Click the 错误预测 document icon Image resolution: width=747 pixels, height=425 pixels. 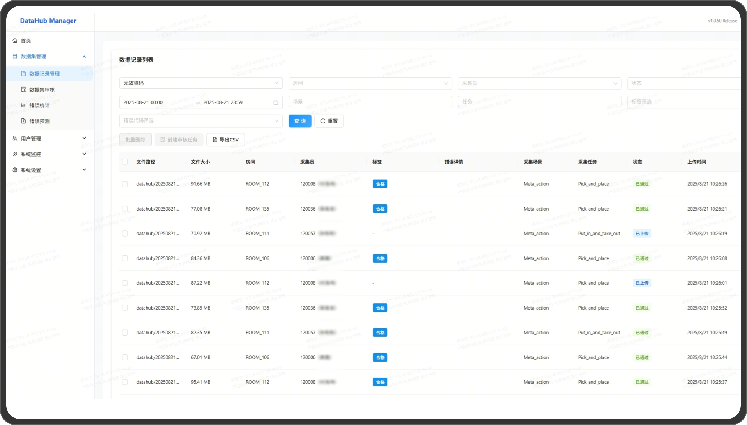click(x=23, y=121)
